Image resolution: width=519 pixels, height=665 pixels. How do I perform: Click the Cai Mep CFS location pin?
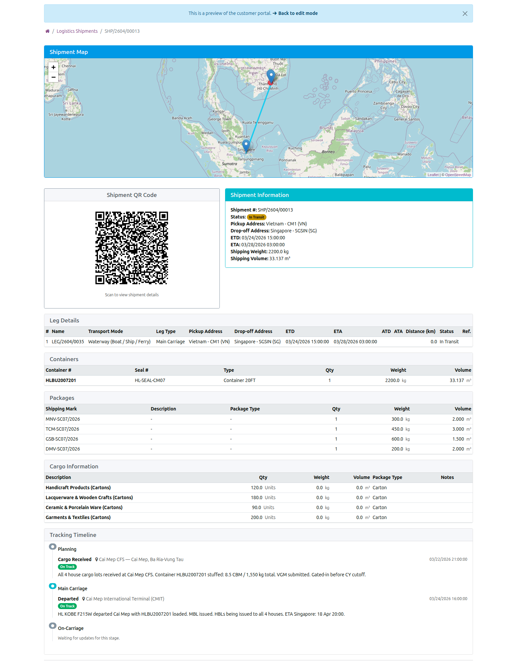click(x=97, y=559)
